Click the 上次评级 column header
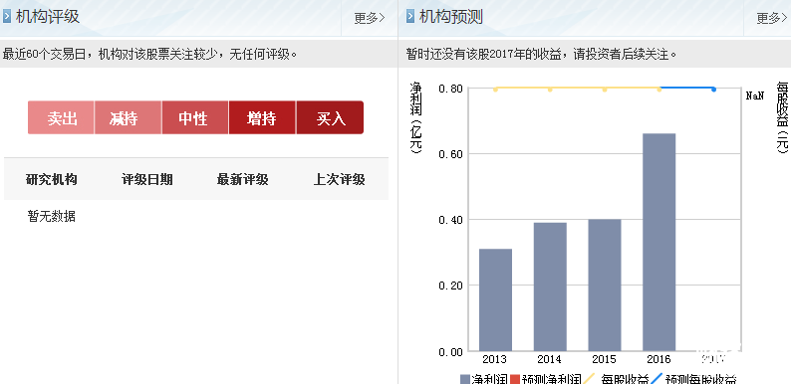791x384 pixels. 339,179
